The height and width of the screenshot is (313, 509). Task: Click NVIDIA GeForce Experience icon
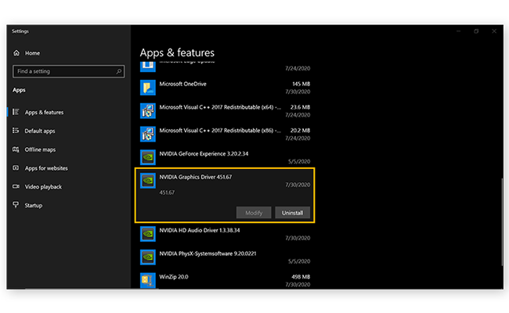point(148,157)
